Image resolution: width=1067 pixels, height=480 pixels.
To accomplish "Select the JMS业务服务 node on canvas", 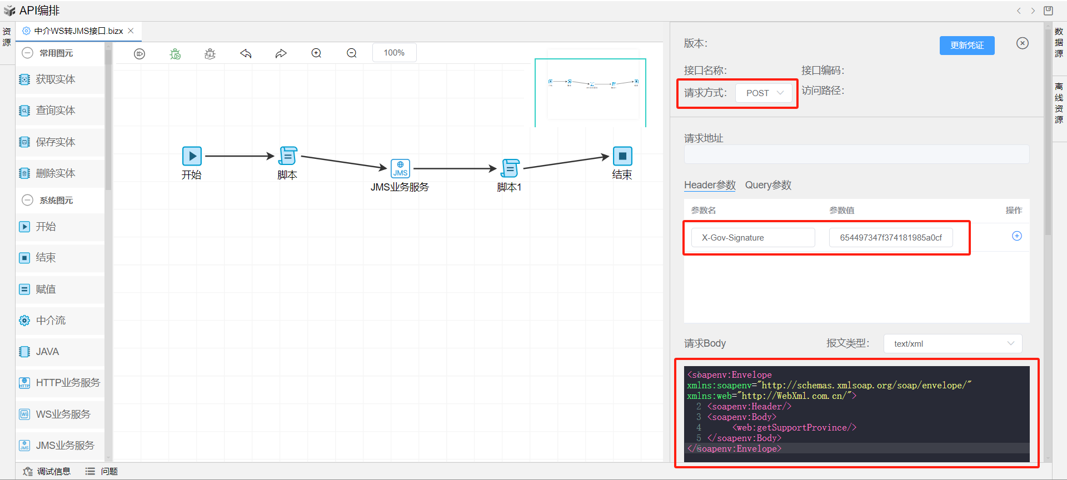I will pyautogui.click(x=400, y=168).
